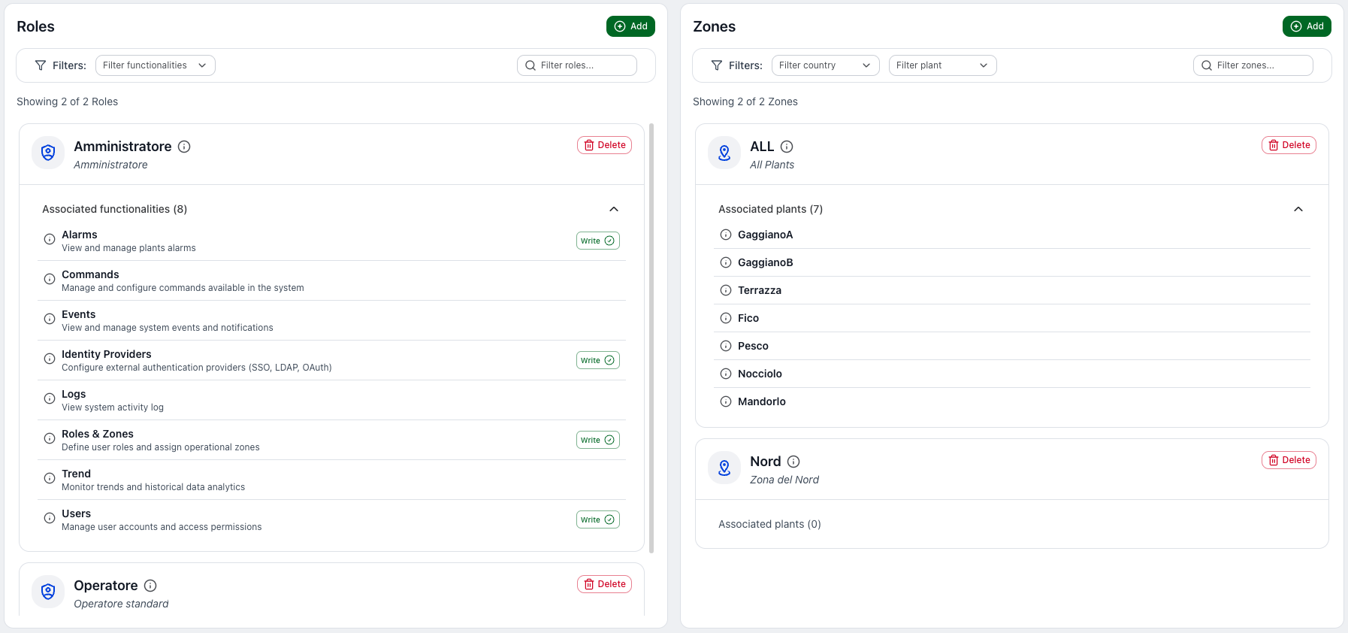Click the info icon beside Roles & Zones
The image size is (1348, 633).
coord(50,439)
